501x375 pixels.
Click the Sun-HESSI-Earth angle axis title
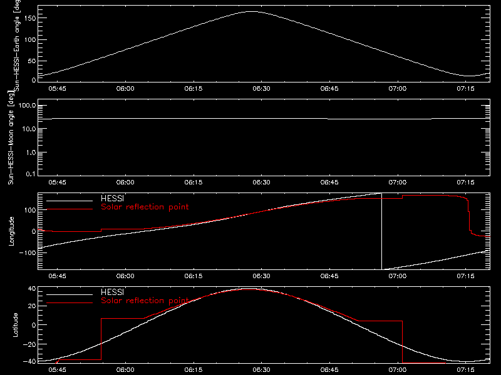18,45
